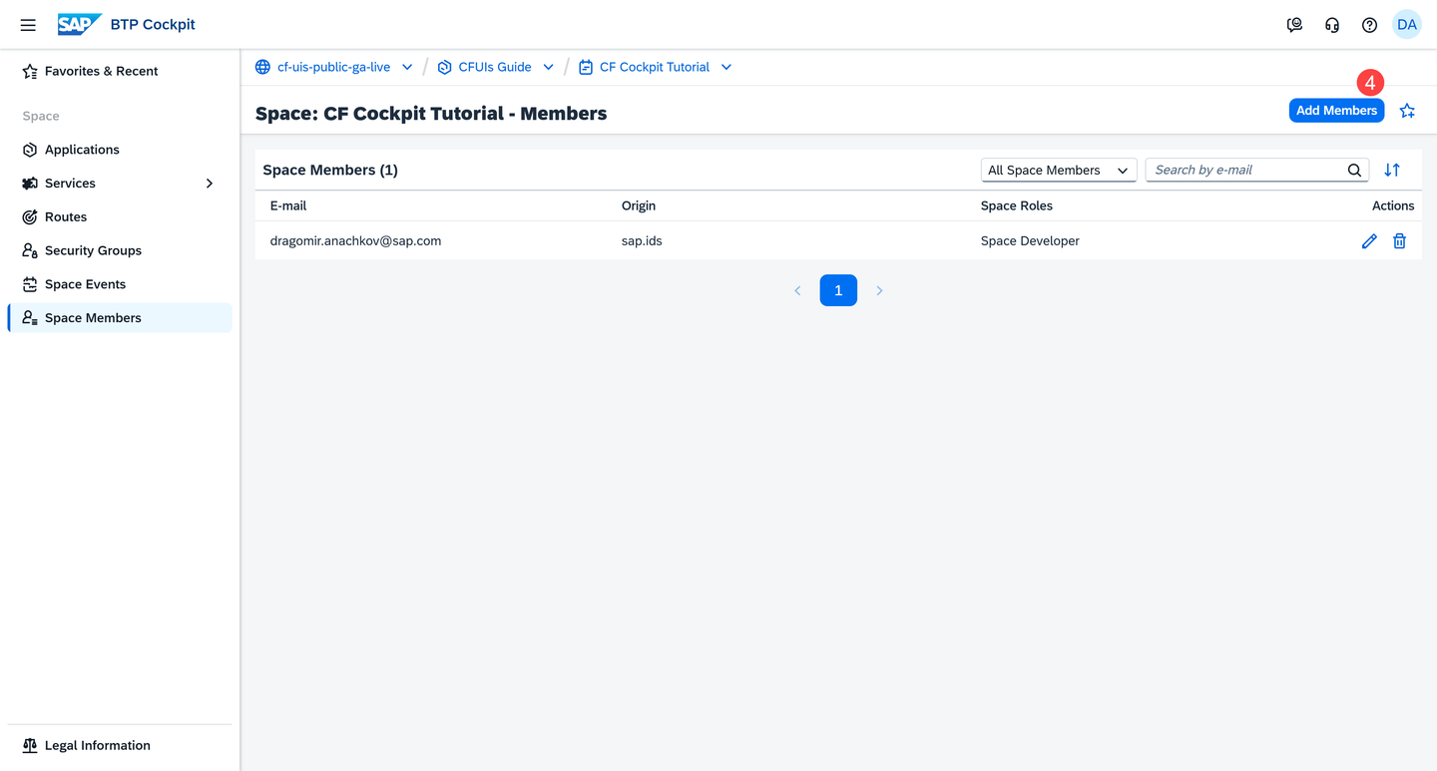The height and width of the screenshot is (771, 1437).
Task: Click the BTP Cockpit title
Action: pyautogui.click(x=154, y=25)
